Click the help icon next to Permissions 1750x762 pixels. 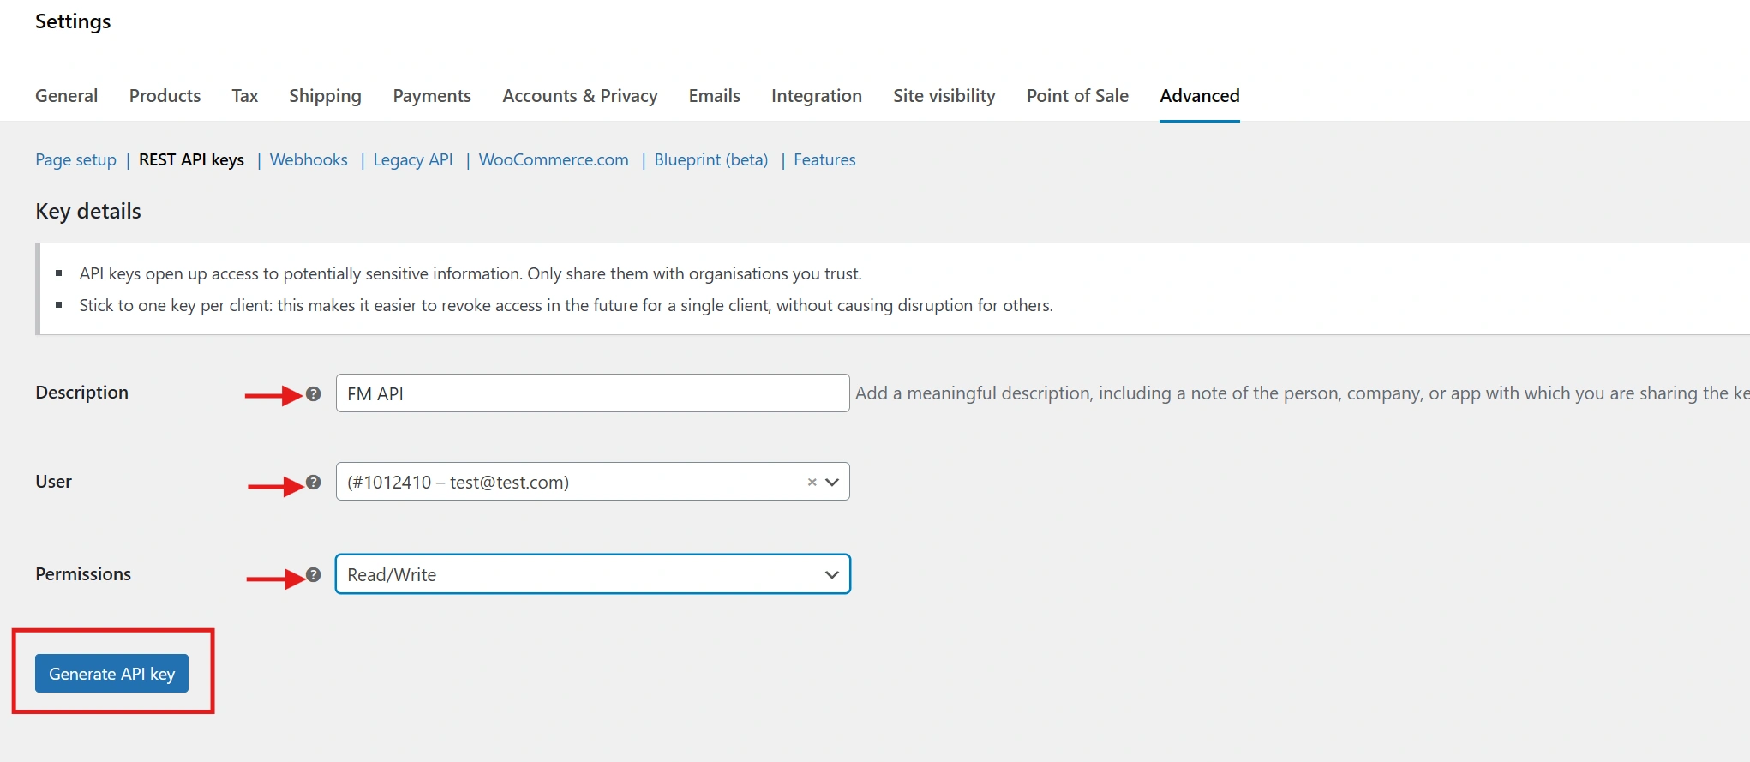click(x=314, y=575)
